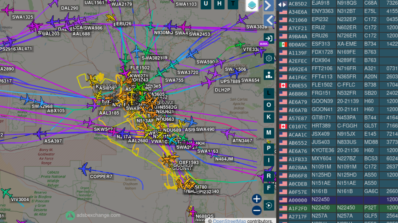Toggle the P map button

(269, 149)
